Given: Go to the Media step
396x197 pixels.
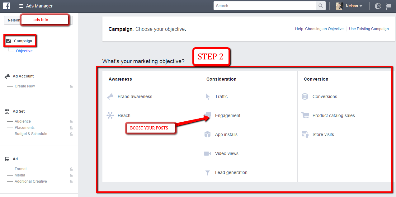Looking at the screenshot, I should (20, 175).
